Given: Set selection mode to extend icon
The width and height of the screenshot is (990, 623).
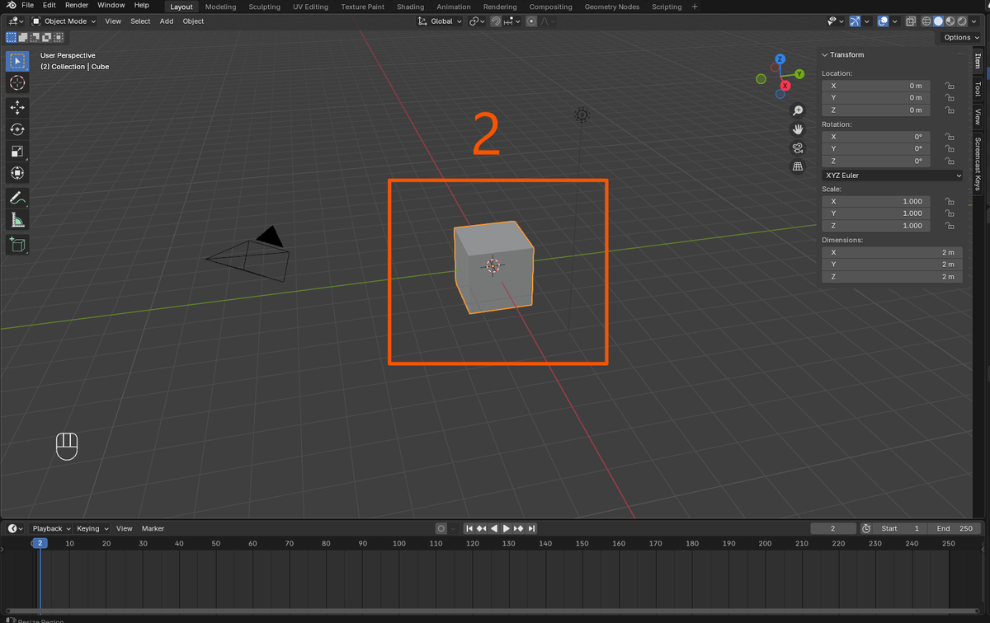Looking at the screenshot, I should (24, 37).
